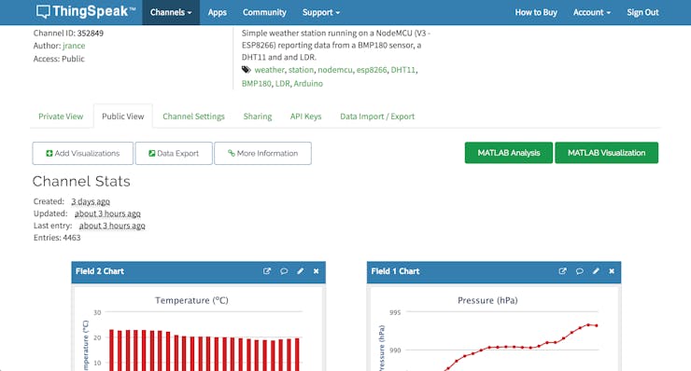Click the 'Access: Public' text
The image size is (691, 371).
pos(59,59)
